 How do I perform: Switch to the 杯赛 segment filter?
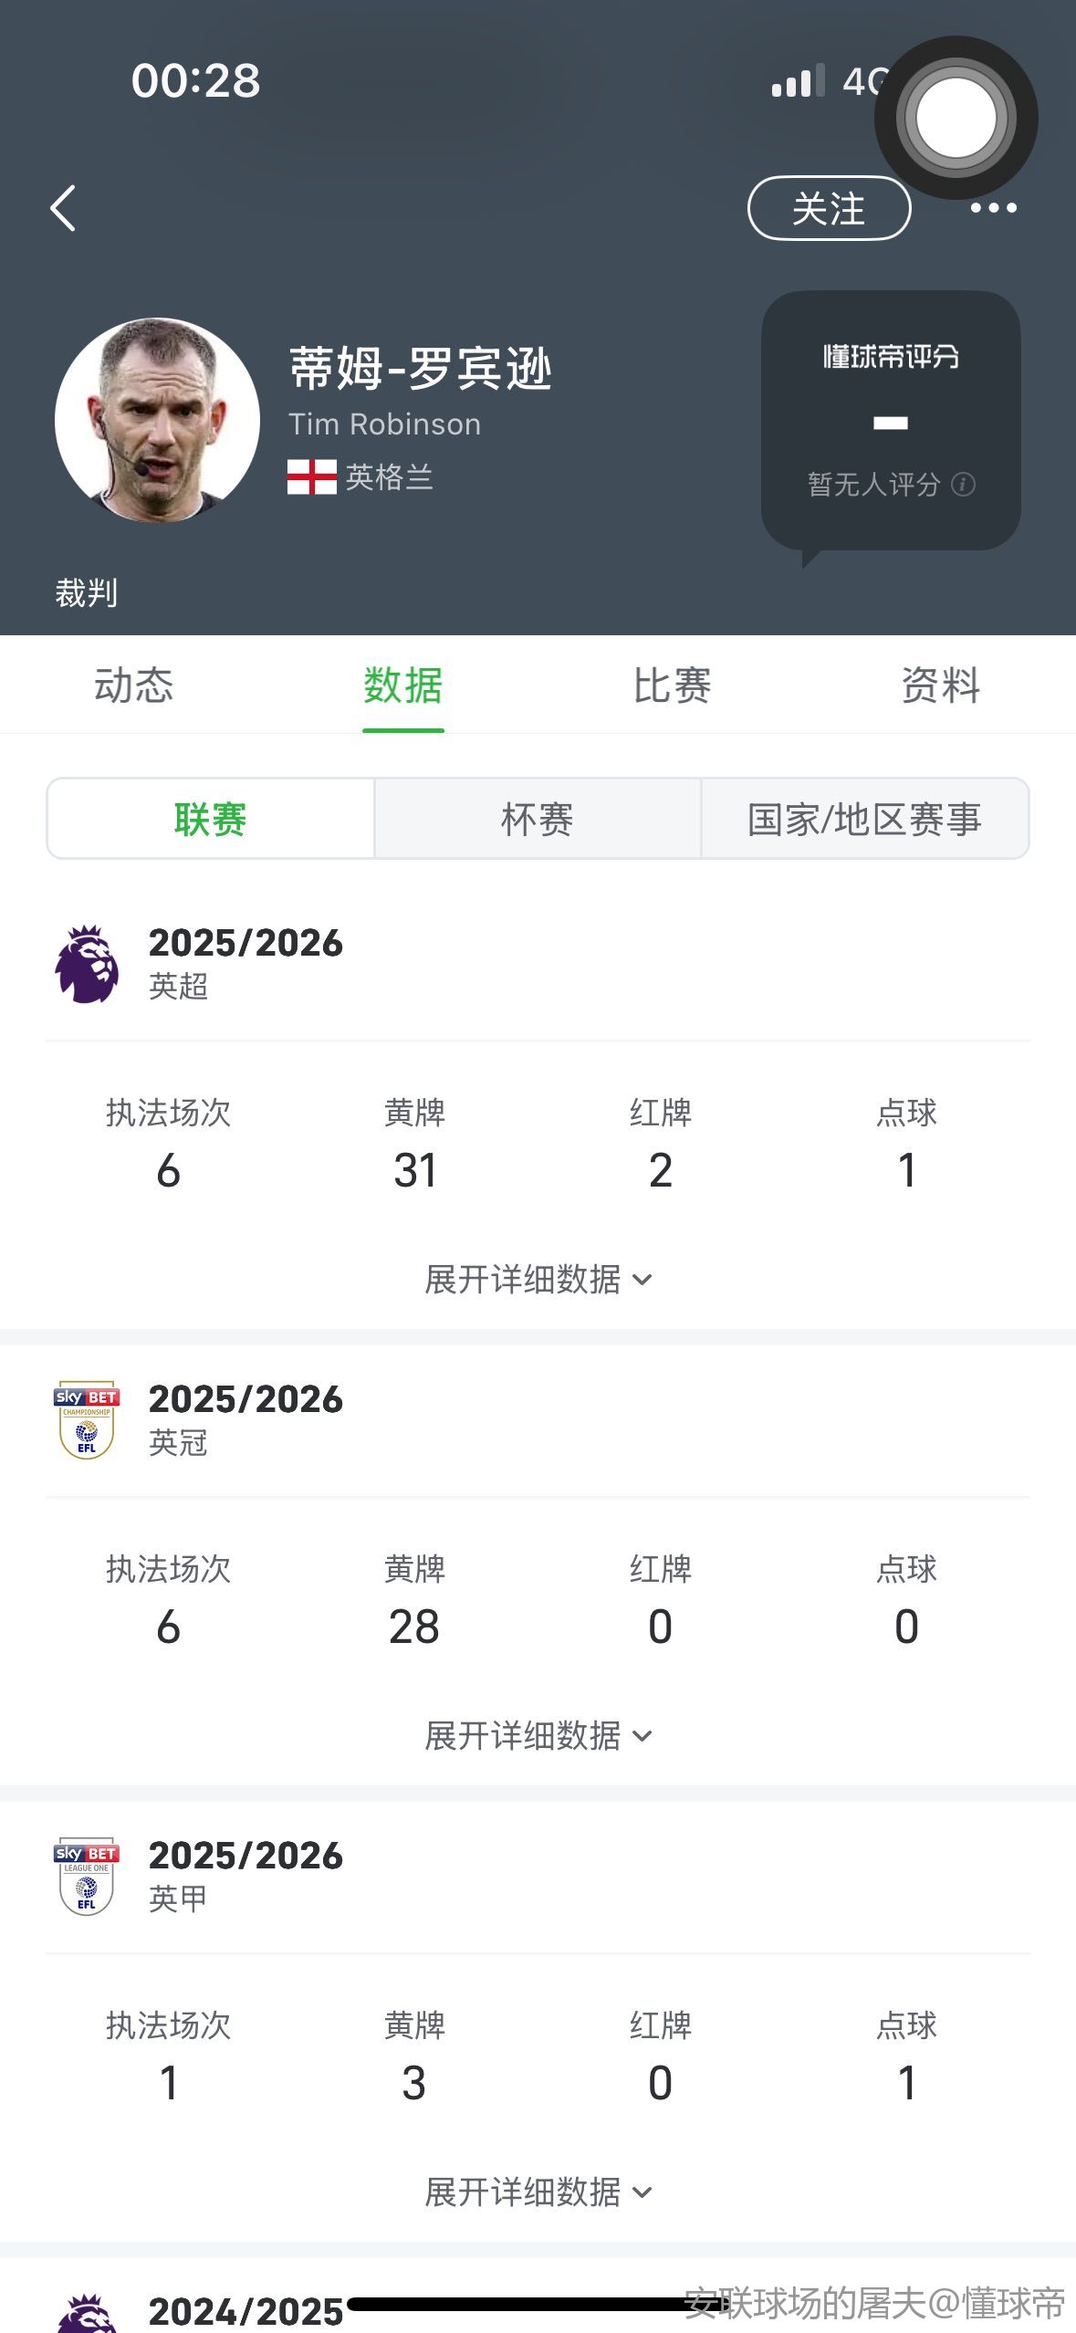[x=538, y=819]
